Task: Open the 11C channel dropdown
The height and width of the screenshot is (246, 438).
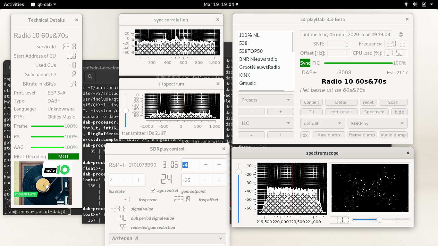Action: [x=266, y=123]
